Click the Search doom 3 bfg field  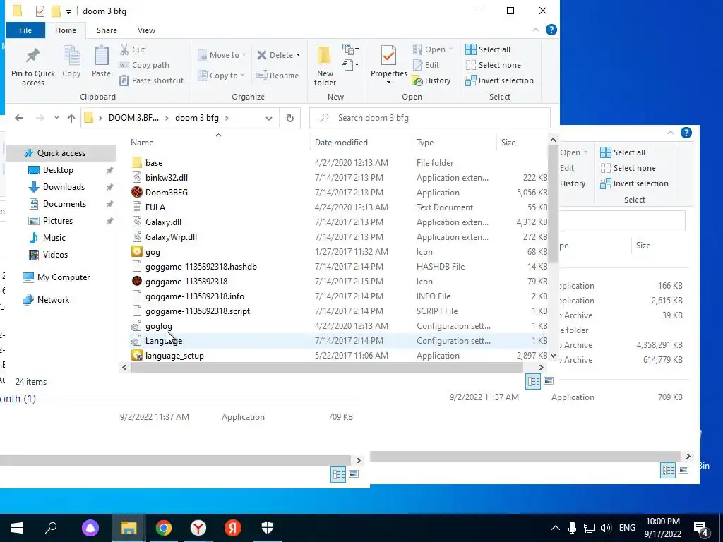coord(430,118)
